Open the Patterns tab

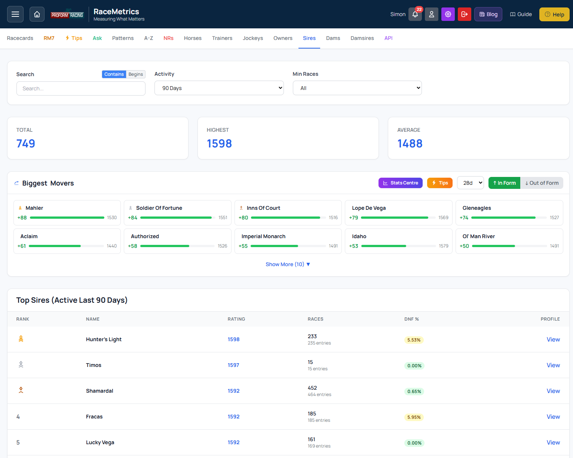click(123, 38)
